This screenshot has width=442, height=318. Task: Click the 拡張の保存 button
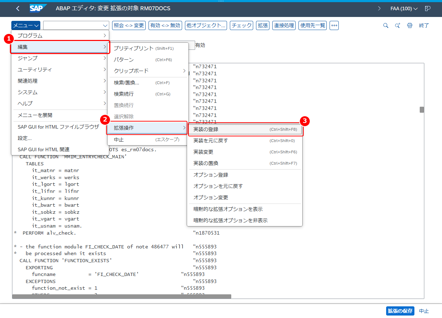(x=400, y=311)
